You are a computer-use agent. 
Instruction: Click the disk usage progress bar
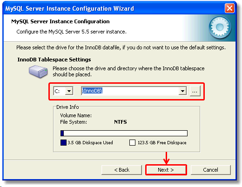point(124,133)
